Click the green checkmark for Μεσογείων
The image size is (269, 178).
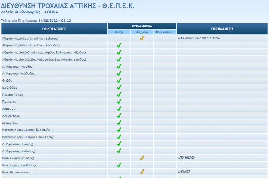tap(119, 123)
